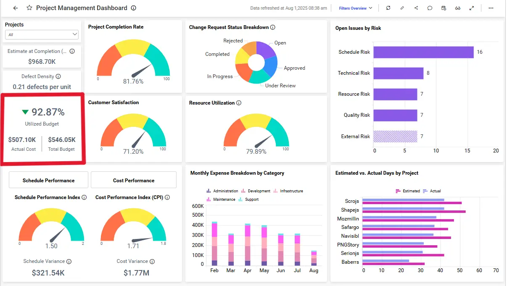Switch to the Cost Performance tab

coord(133,180)
